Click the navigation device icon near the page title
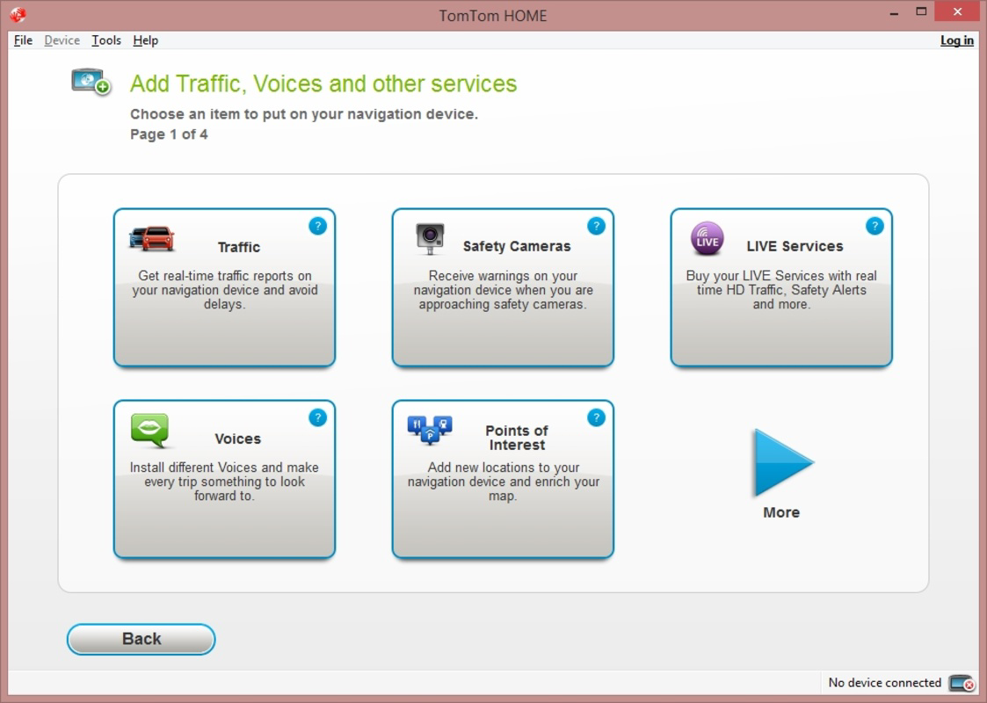Viewport: 987px width, 703px height. coord(89,81)
